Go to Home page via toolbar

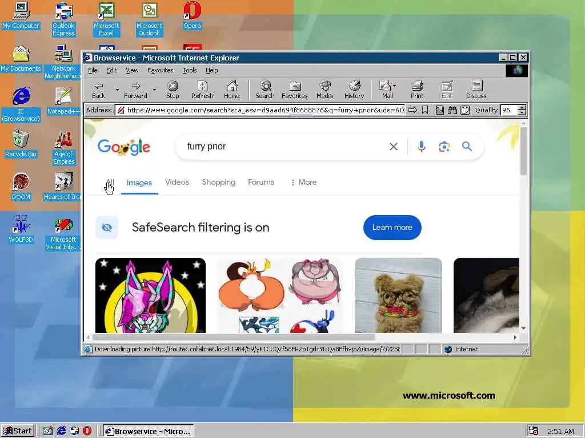(x=232, y=90)
